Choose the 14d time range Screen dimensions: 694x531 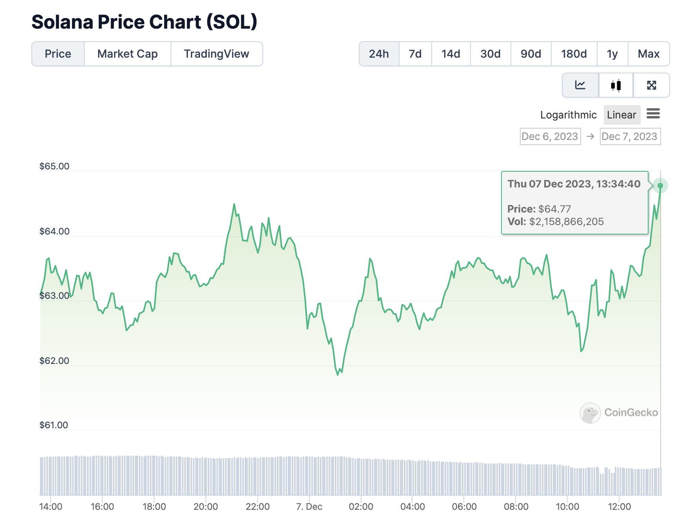[451, 54]
